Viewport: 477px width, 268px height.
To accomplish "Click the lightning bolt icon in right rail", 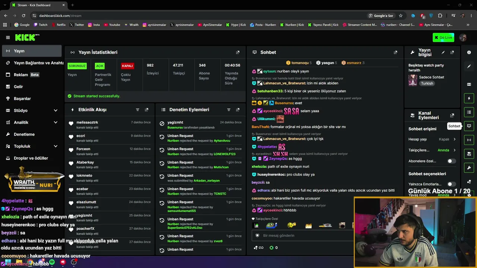I will 469,98.
